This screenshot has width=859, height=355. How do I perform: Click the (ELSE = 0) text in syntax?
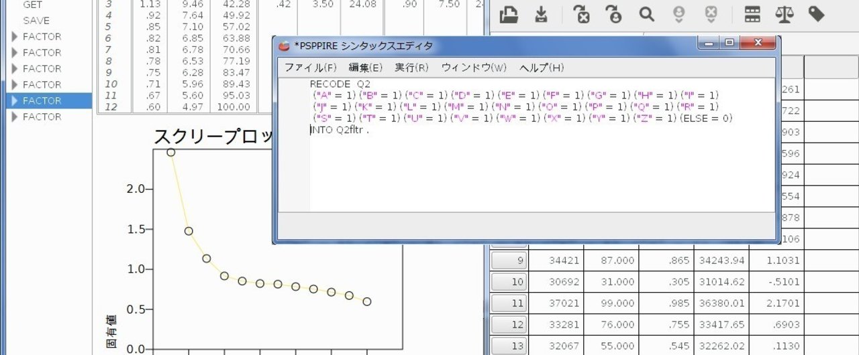(x=706, y=119)
